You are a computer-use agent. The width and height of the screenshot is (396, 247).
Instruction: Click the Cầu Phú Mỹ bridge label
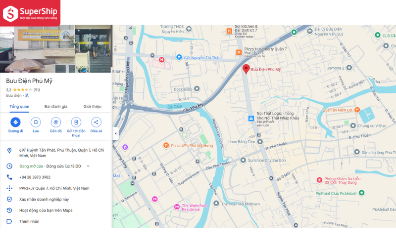[x=193, y=108]
